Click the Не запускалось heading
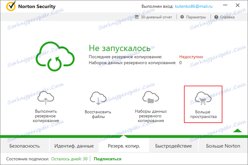The height and width of the screenshot is (165, 248). pyautogui.click(x=120, y=48)
